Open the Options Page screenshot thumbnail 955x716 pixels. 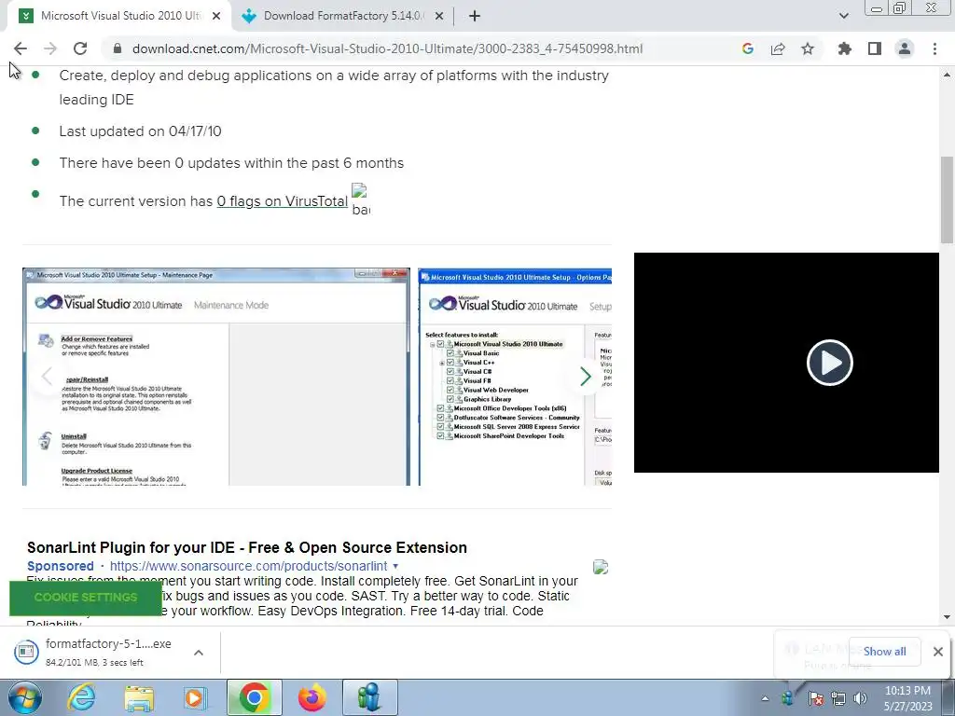515,377
